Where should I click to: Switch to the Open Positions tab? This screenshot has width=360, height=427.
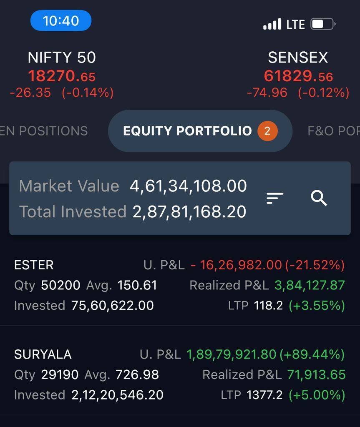coord(44,131)
